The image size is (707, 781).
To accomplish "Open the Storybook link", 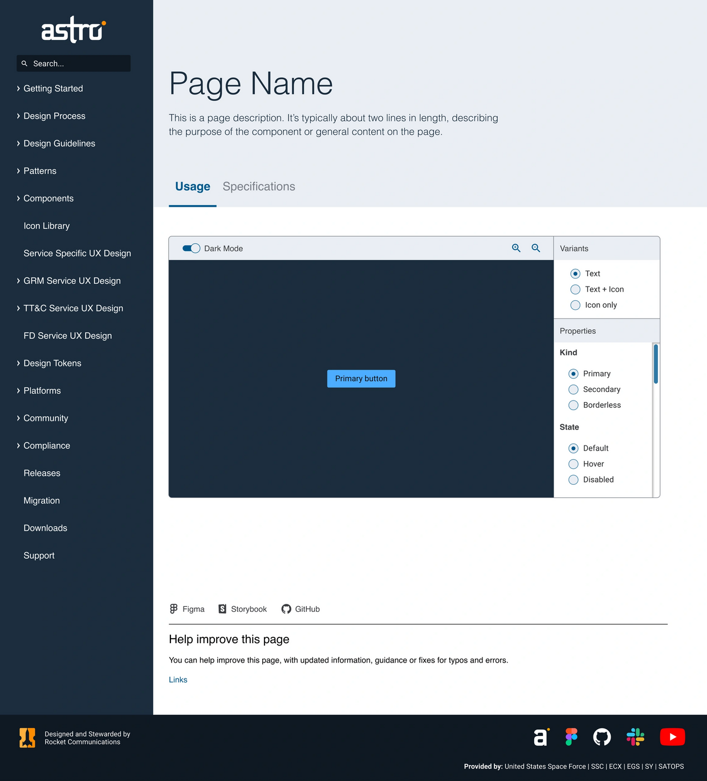I will coord(243,609).
